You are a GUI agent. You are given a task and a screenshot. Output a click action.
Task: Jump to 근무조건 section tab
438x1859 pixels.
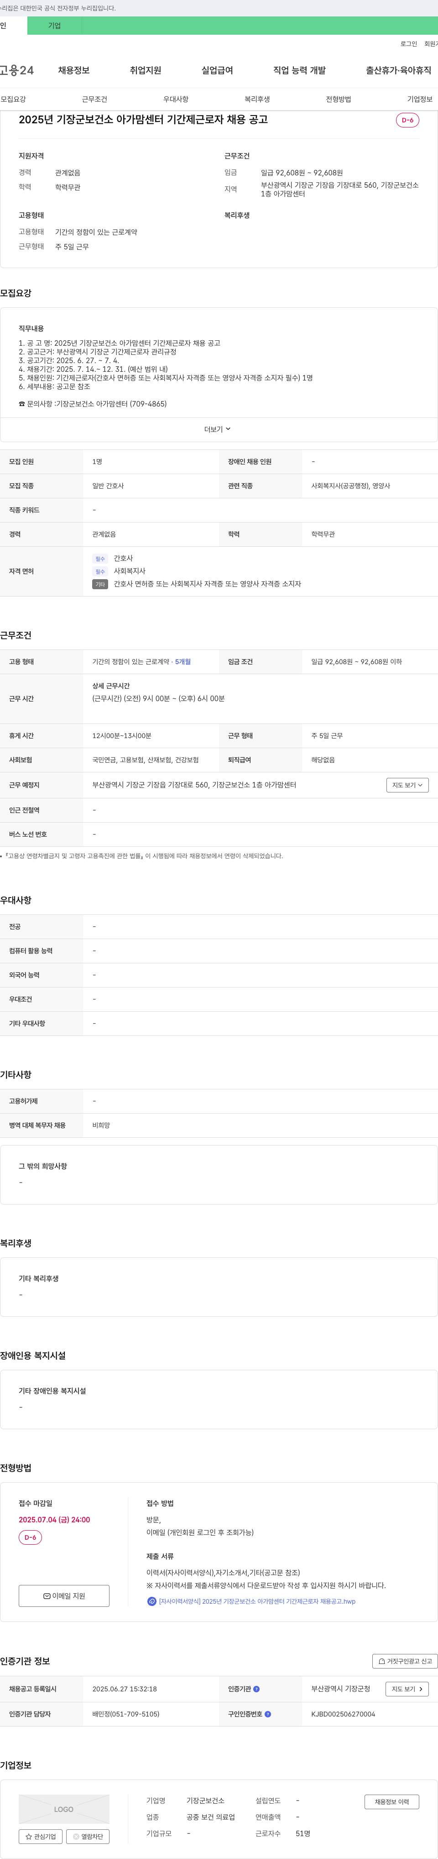(x=94, y=100)
